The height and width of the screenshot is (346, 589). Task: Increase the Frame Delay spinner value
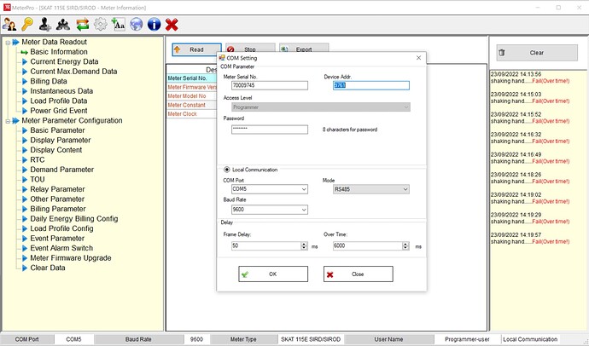click(x=304, y=244)
